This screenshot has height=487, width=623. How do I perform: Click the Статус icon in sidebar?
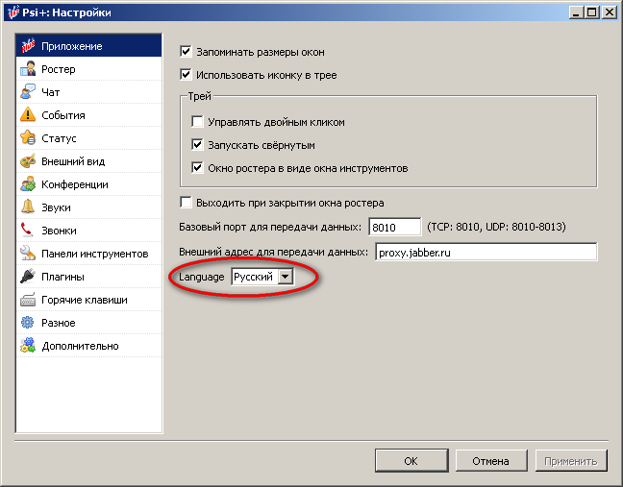(x=29, y=138)
